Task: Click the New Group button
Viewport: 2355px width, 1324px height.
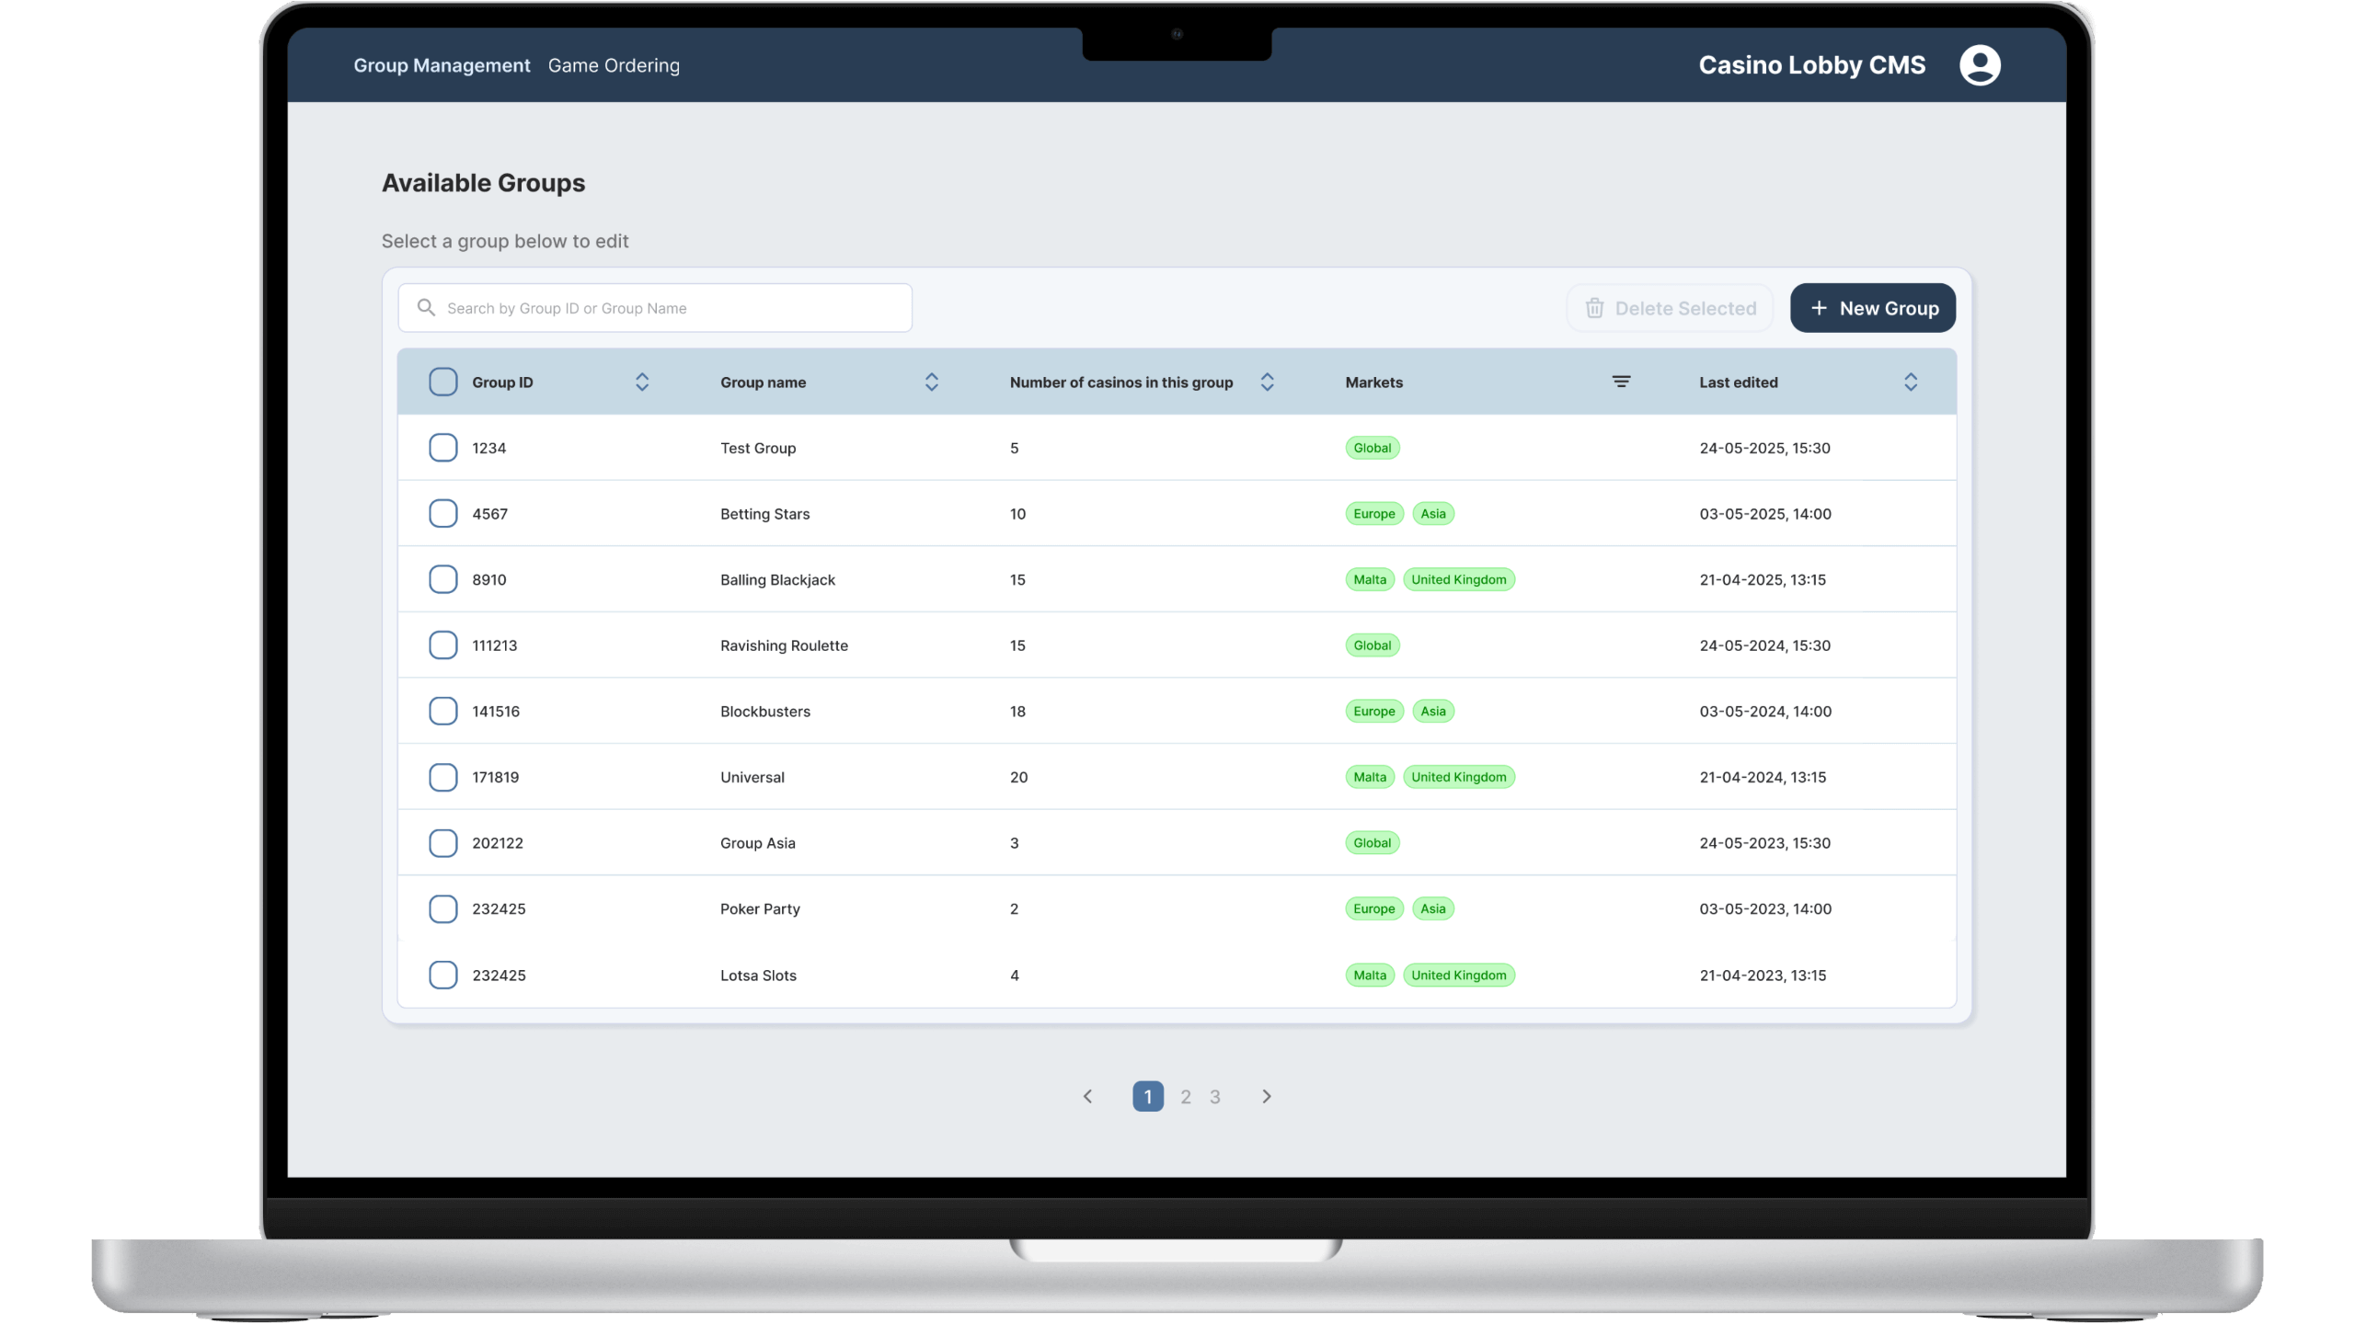Action: coord(1872,308)
